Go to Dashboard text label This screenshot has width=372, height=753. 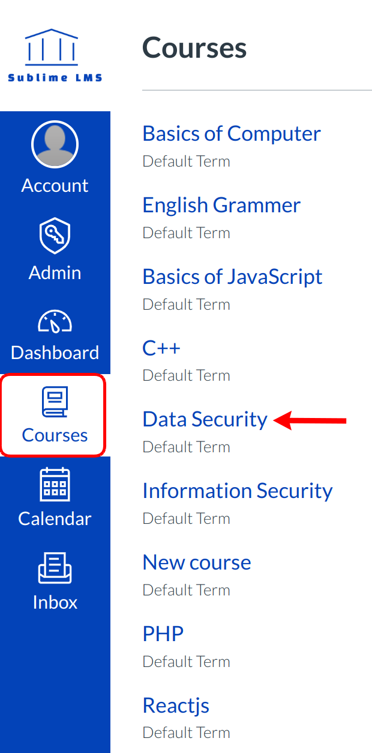55,352
